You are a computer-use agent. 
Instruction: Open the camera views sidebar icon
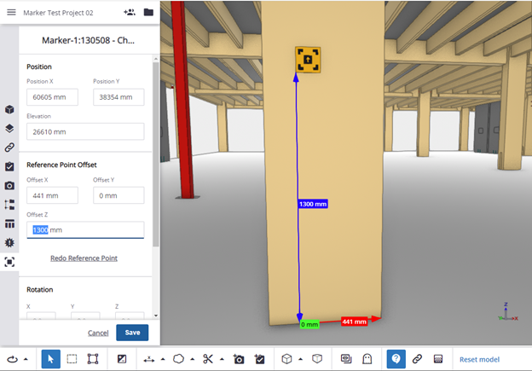9,185
